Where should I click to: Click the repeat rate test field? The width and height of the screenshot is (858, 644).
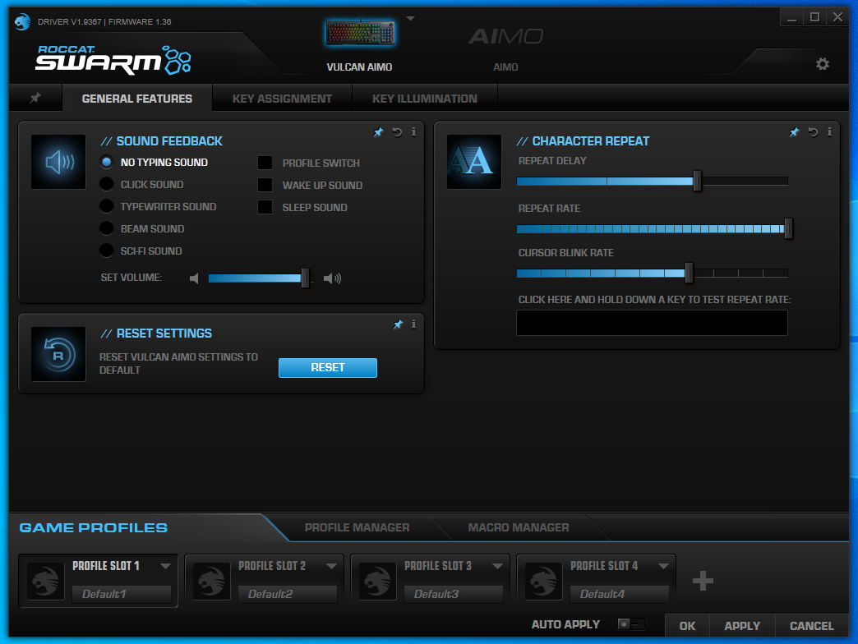653,323
